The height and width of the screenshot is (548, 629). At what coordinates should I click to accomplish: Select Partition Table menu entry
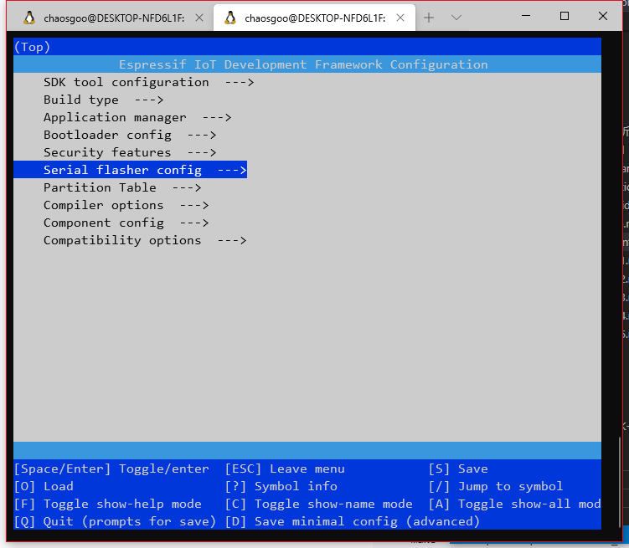[x=122, y=188]
